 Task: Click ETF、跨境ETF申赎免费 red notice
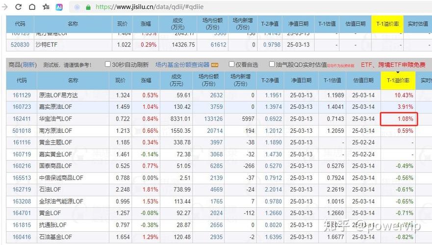pos(393,65)
